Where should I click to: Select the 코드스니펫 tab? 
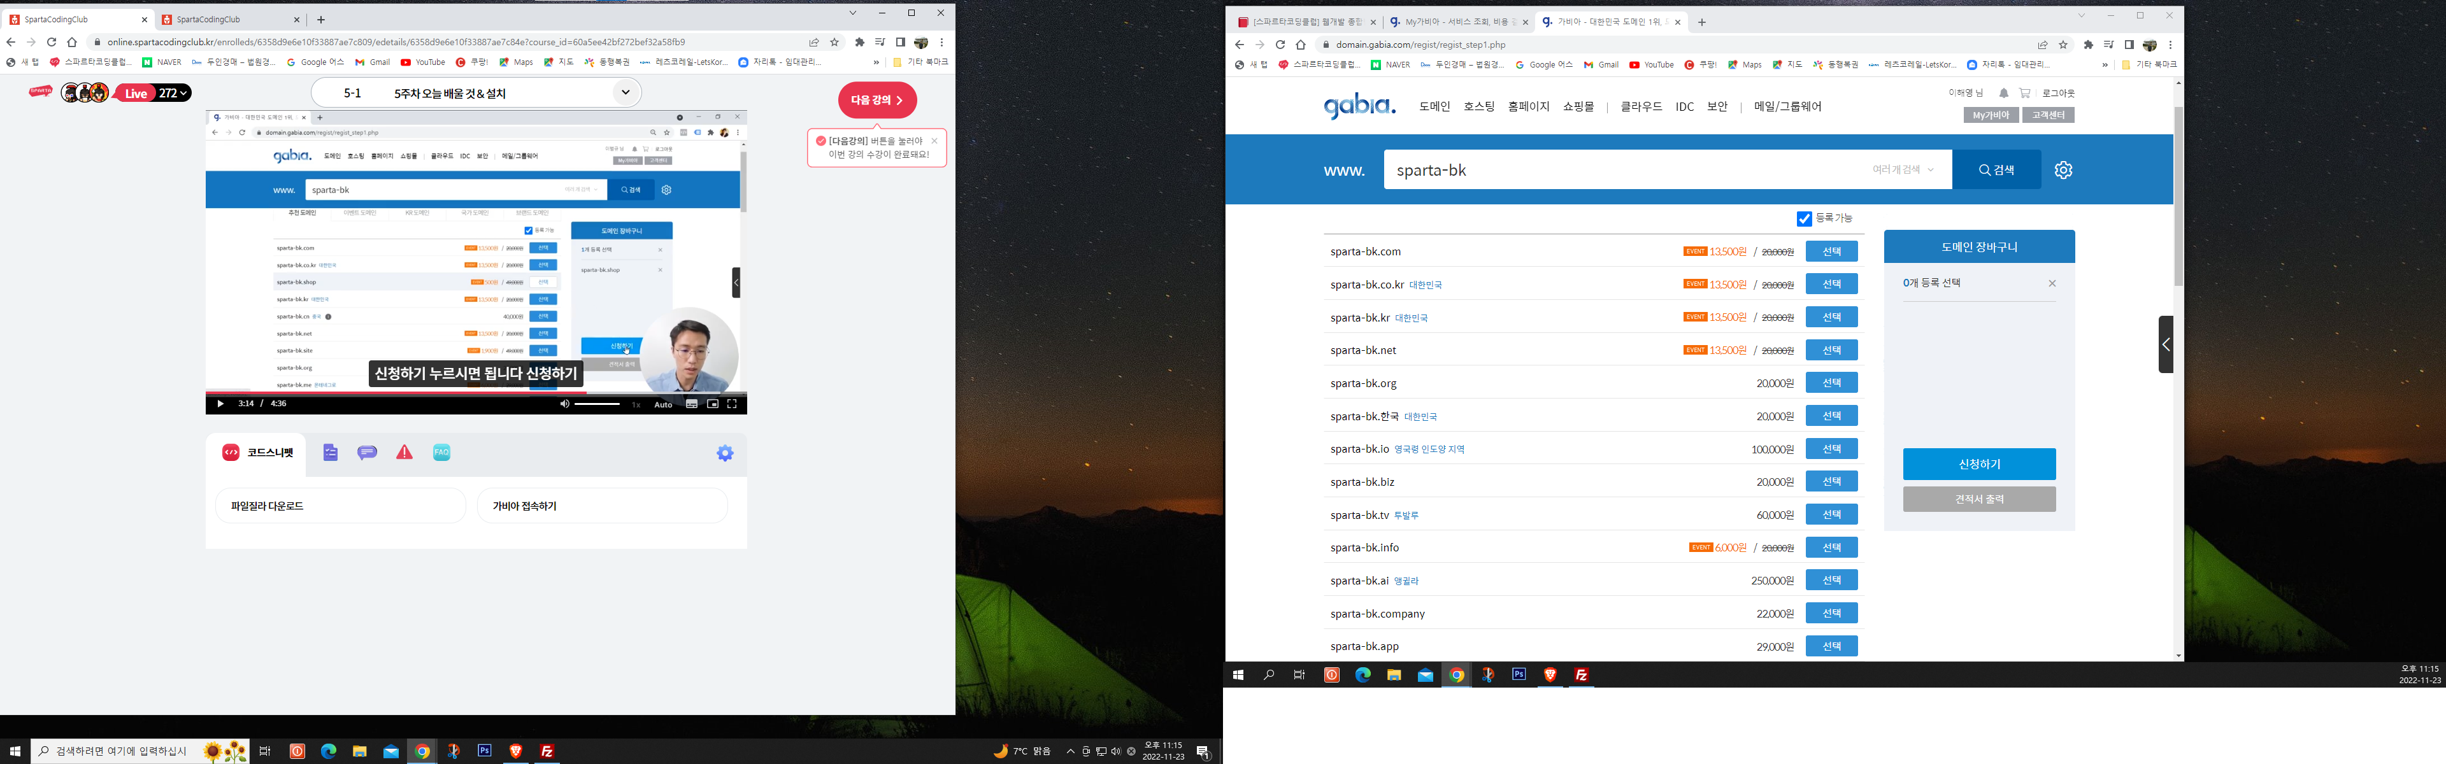[x=257, y=453]
